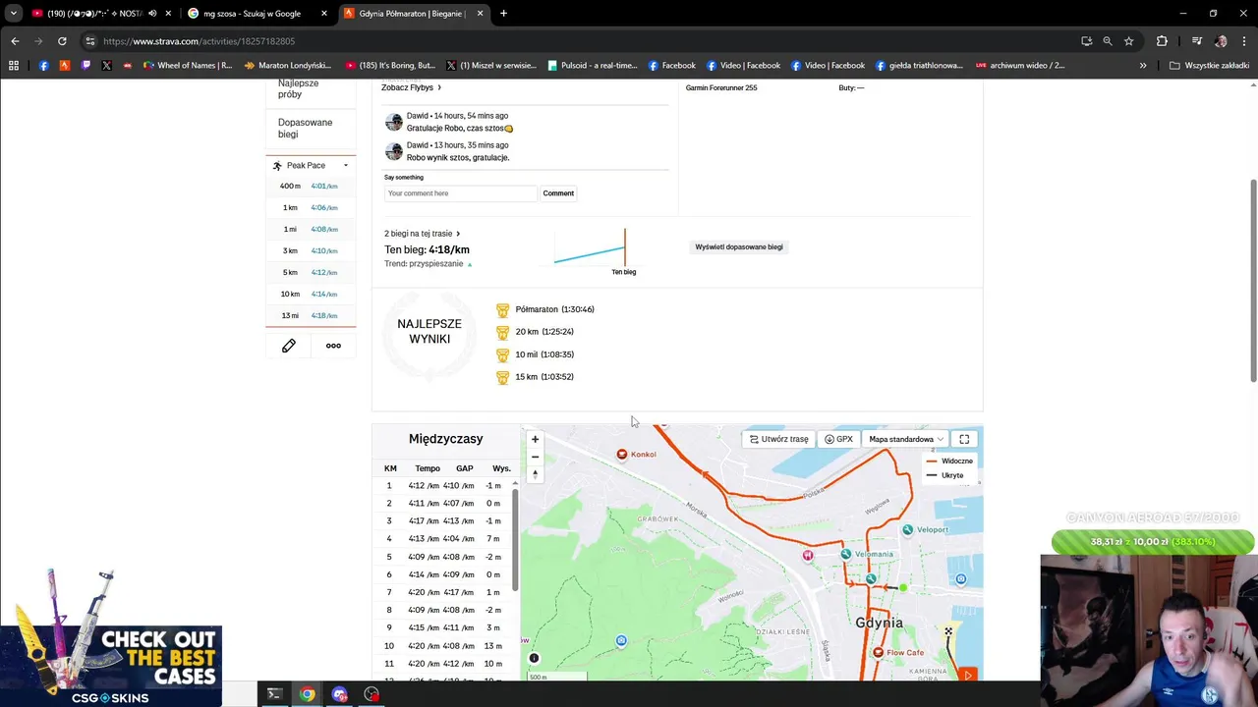Screen dimensions: 1258x707
Task: Open the Mapa standardowa map style dropdown
Action: pos(906,439)
